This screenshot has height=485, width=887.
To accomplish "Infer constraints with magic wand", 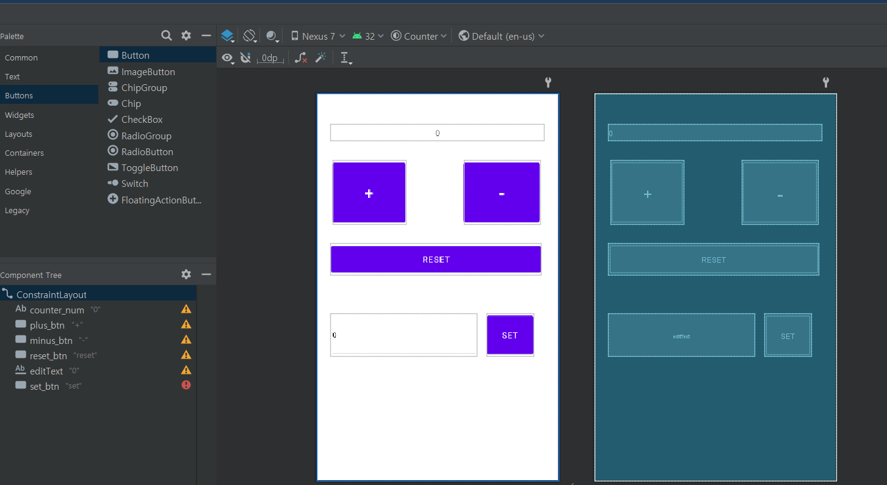I will tap(320, 58).
